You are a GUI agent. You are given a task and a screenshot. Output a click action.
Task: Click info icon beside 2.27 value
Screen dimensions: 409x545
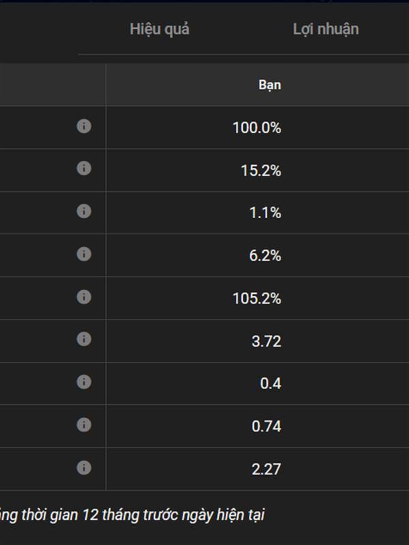click(84, 467)
